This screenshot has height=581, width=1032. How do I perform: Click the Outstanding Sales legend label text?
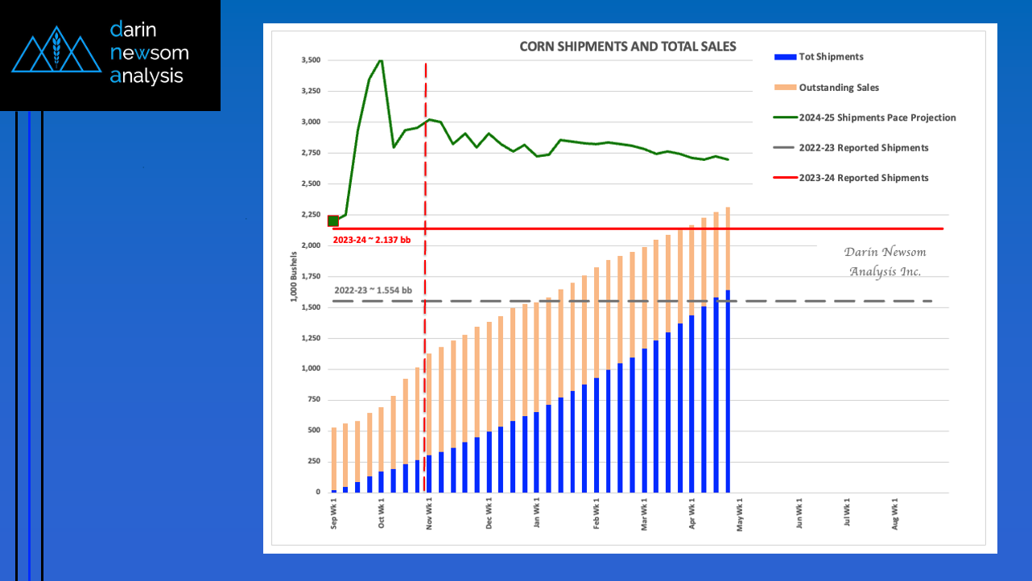(x=837, y=87)
